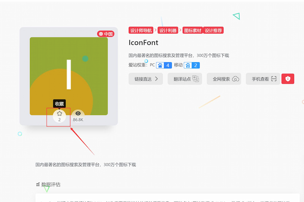Click the 移动 Baidu paw weight badge
This screenshot has height=202, width=304.
click(192, 65)
